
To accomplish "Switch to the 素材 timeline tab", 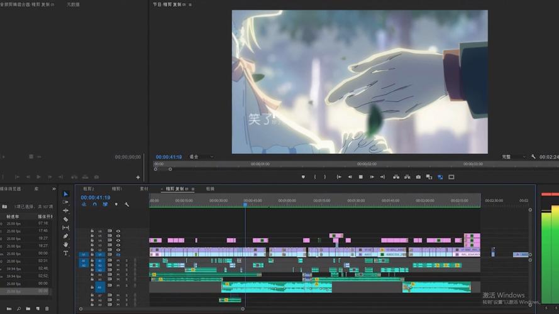I will 143,188.
